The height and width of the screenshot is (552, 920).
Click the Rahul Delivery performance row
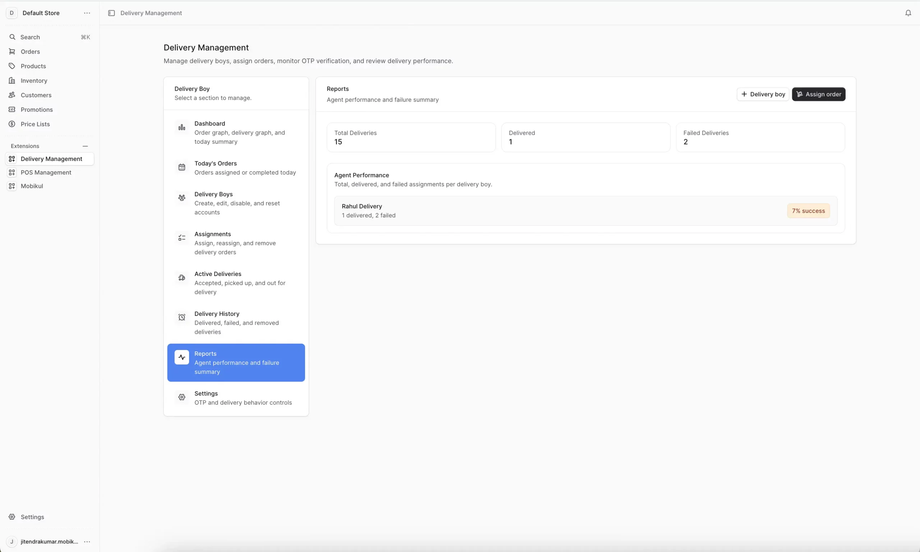tap(586, 211)
